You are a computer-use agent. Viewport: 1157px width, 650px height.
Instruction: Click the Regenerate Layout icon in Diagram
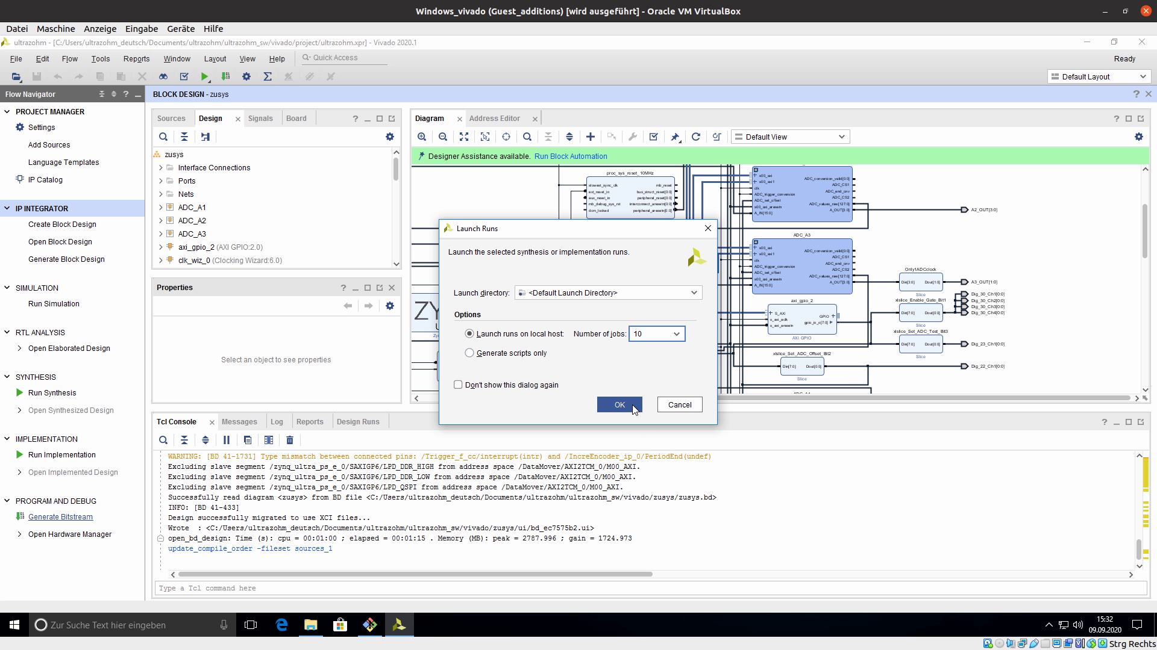click(695, 137)
